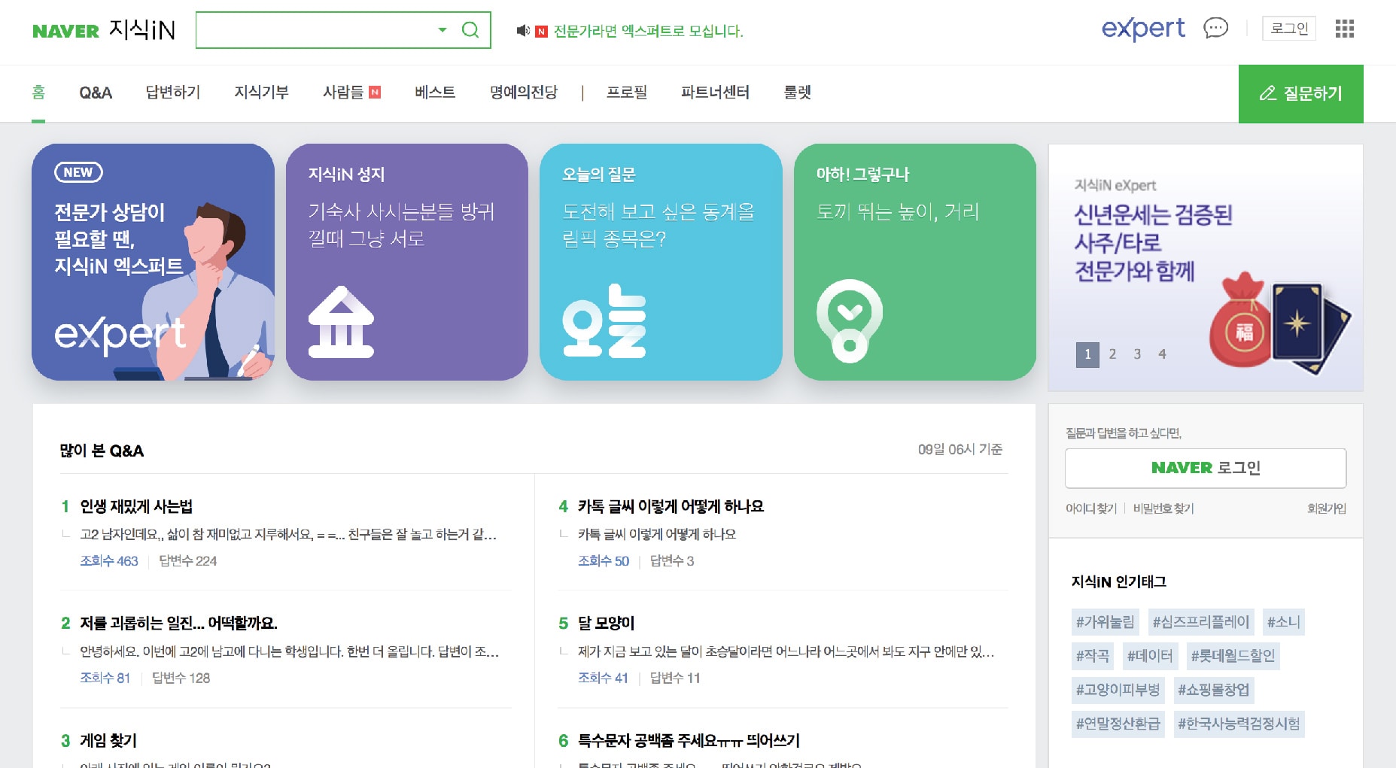Click the 질문하기 button
Image resolution: width=1396 pixels, height=768 pixels.
[1300, 93]
